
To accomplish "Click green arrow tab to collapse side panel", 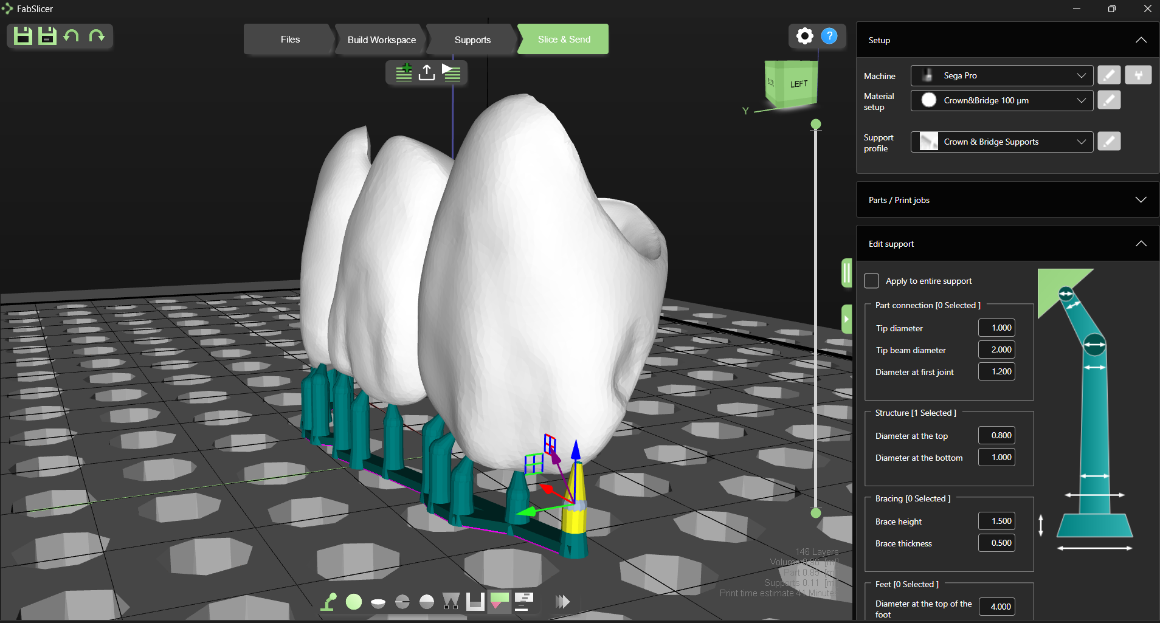I will 846,319.
